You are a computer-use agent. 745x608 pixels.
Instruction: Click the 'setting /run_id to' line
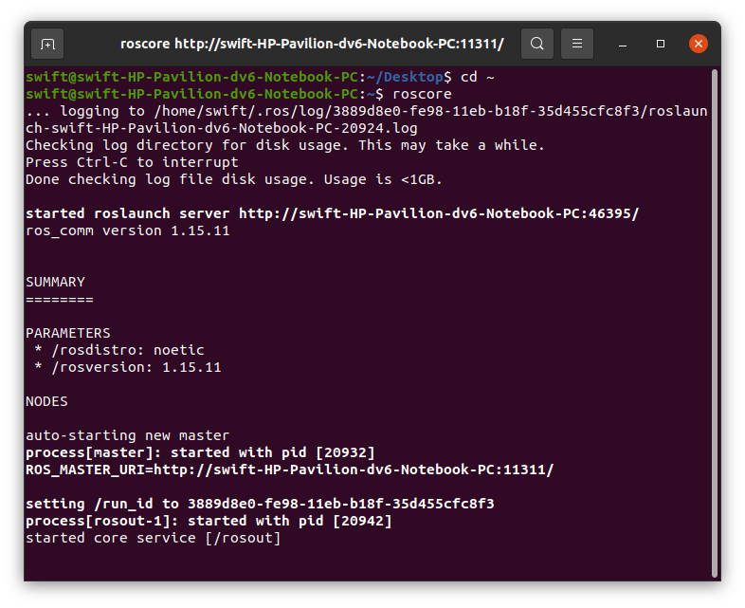point(260,504)
